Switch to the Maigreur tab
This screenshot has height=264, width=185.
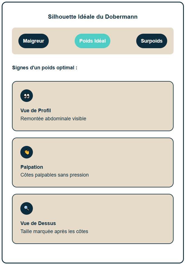tap(33, 41)
